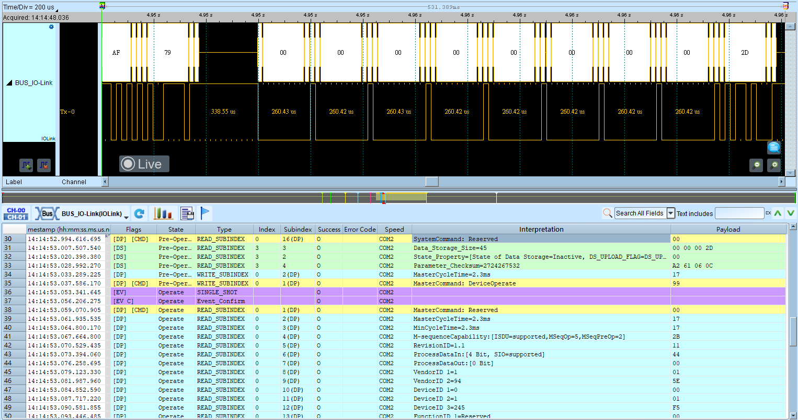Image resolution: width=798 pixels, height=420 pixels.
Task: Click the Flags column header
Action: click(x=133, y=229)
